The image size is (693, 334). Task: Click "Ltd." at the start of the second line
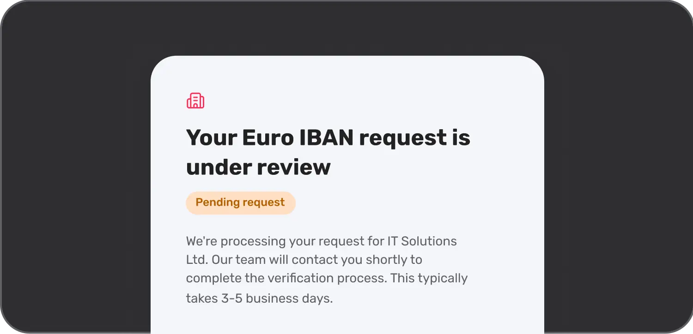(197, 260)
